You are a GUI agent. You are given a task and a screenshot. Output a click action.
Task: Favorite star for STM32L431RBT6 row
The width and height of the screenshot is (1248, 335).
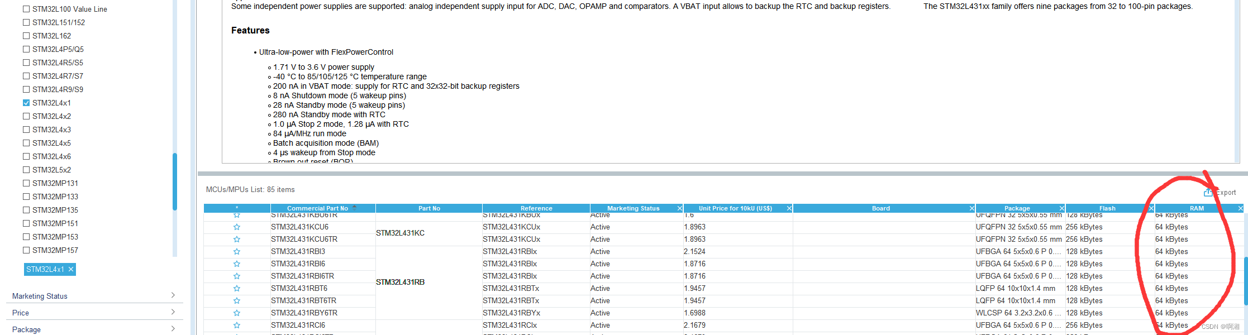(x=237, y=289)
